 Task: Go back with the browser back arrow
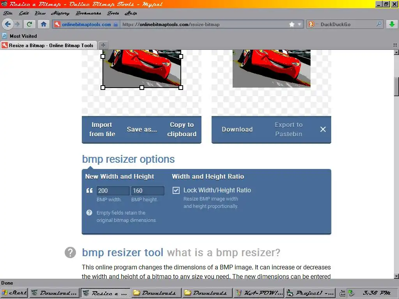pos(8,24)
